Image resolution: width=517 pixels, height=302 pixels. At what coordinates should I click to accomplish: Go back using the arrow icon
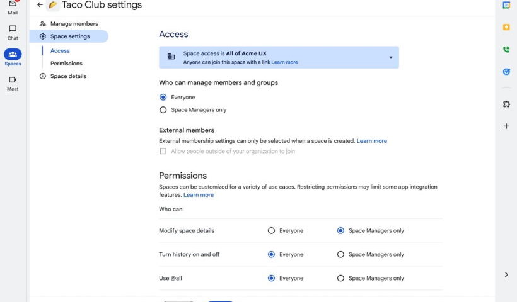pos(40,4)
